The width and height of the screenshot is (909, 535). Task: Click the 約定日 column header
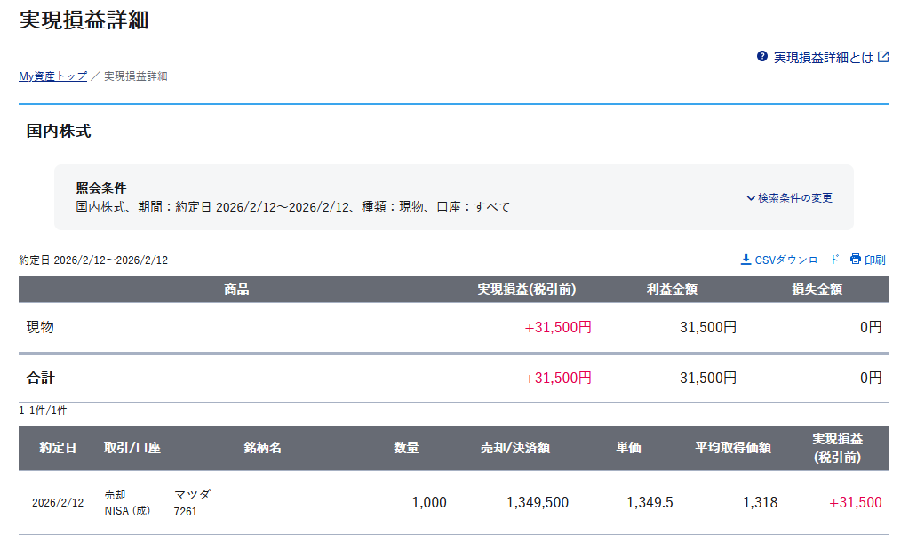tap(58, 448)
